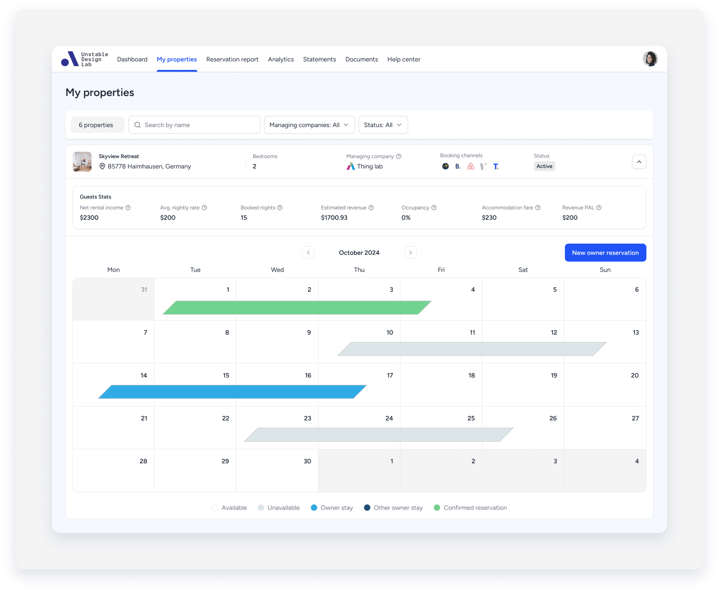719x591 pixels.
Task: Click the Search by name field
Action: [x=194, y=125]
